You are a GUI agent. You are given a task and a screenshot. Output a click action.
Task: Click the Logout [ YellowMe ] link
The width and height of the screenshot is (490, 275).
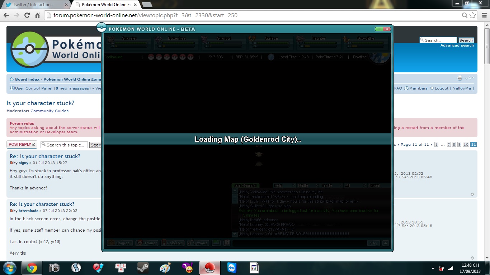[x=454, y=88]
